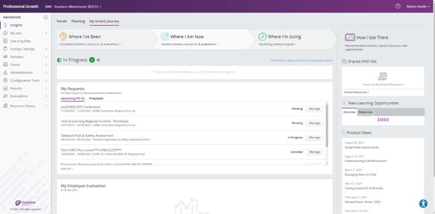Click the New Learning Opportunities search icon

click(344, 103)
